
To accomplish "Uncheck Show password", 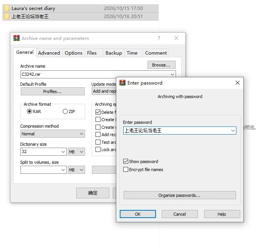I will click(x=126, y=161).
